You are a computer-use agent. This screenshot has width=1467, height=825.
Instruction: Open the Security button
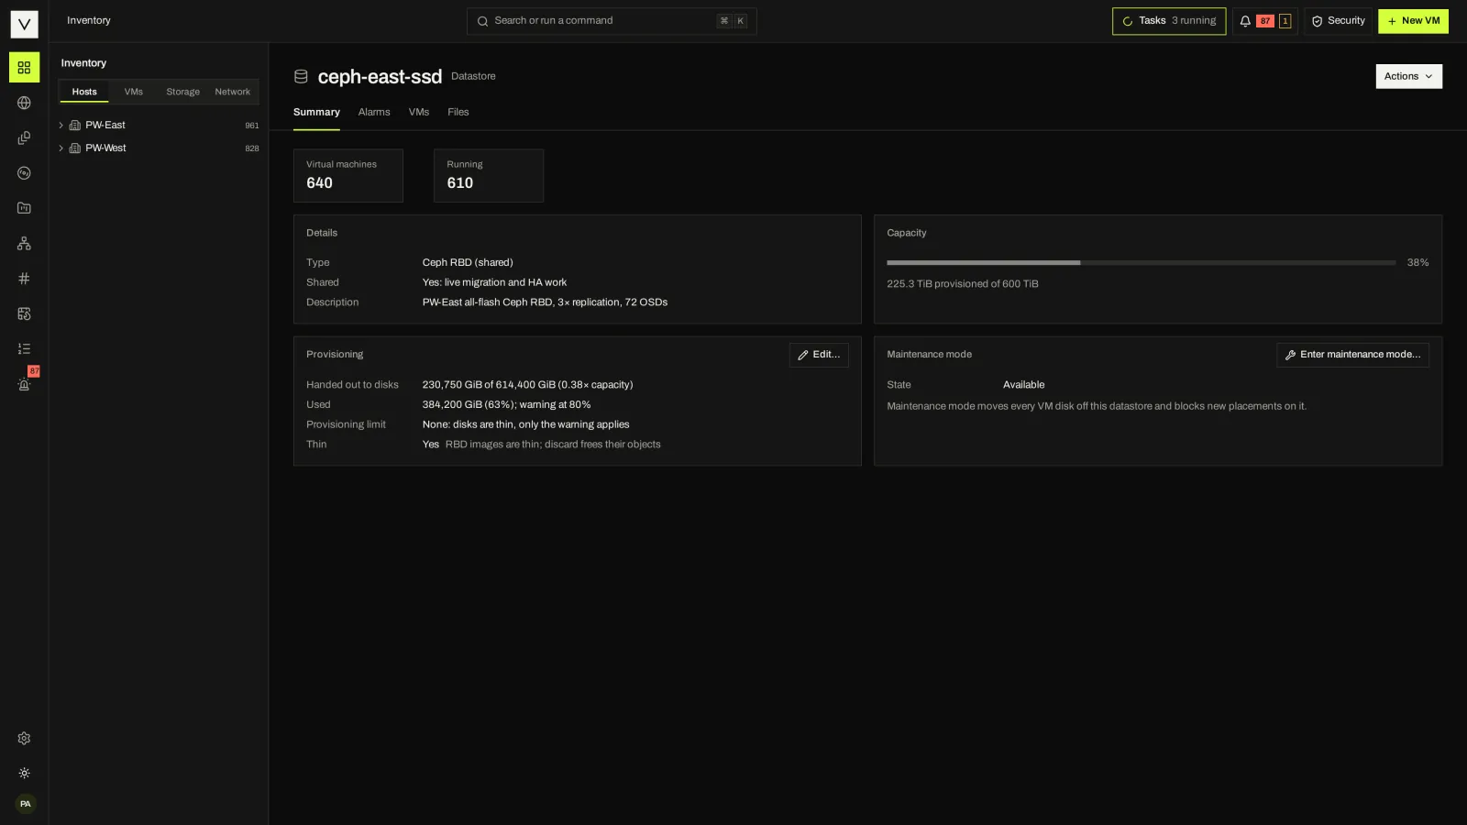1339,21
